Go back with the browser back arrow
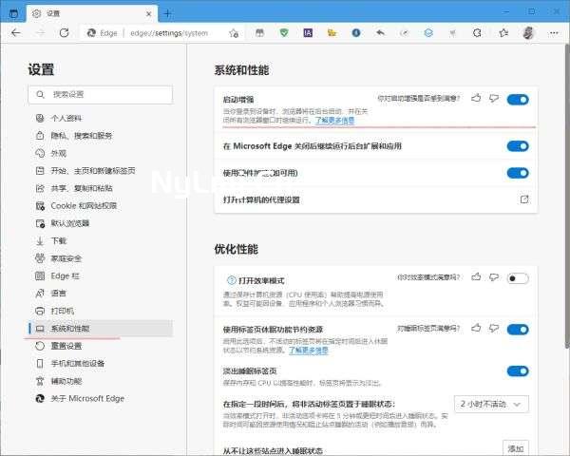The height and width of the screenshot is (456, 570). coord(15,33)
